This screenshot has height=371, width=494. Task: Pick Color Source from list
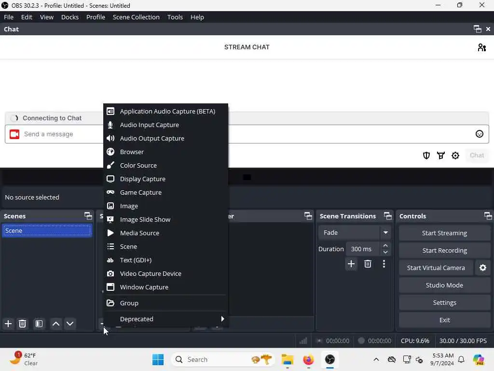(x=165, y=166)
